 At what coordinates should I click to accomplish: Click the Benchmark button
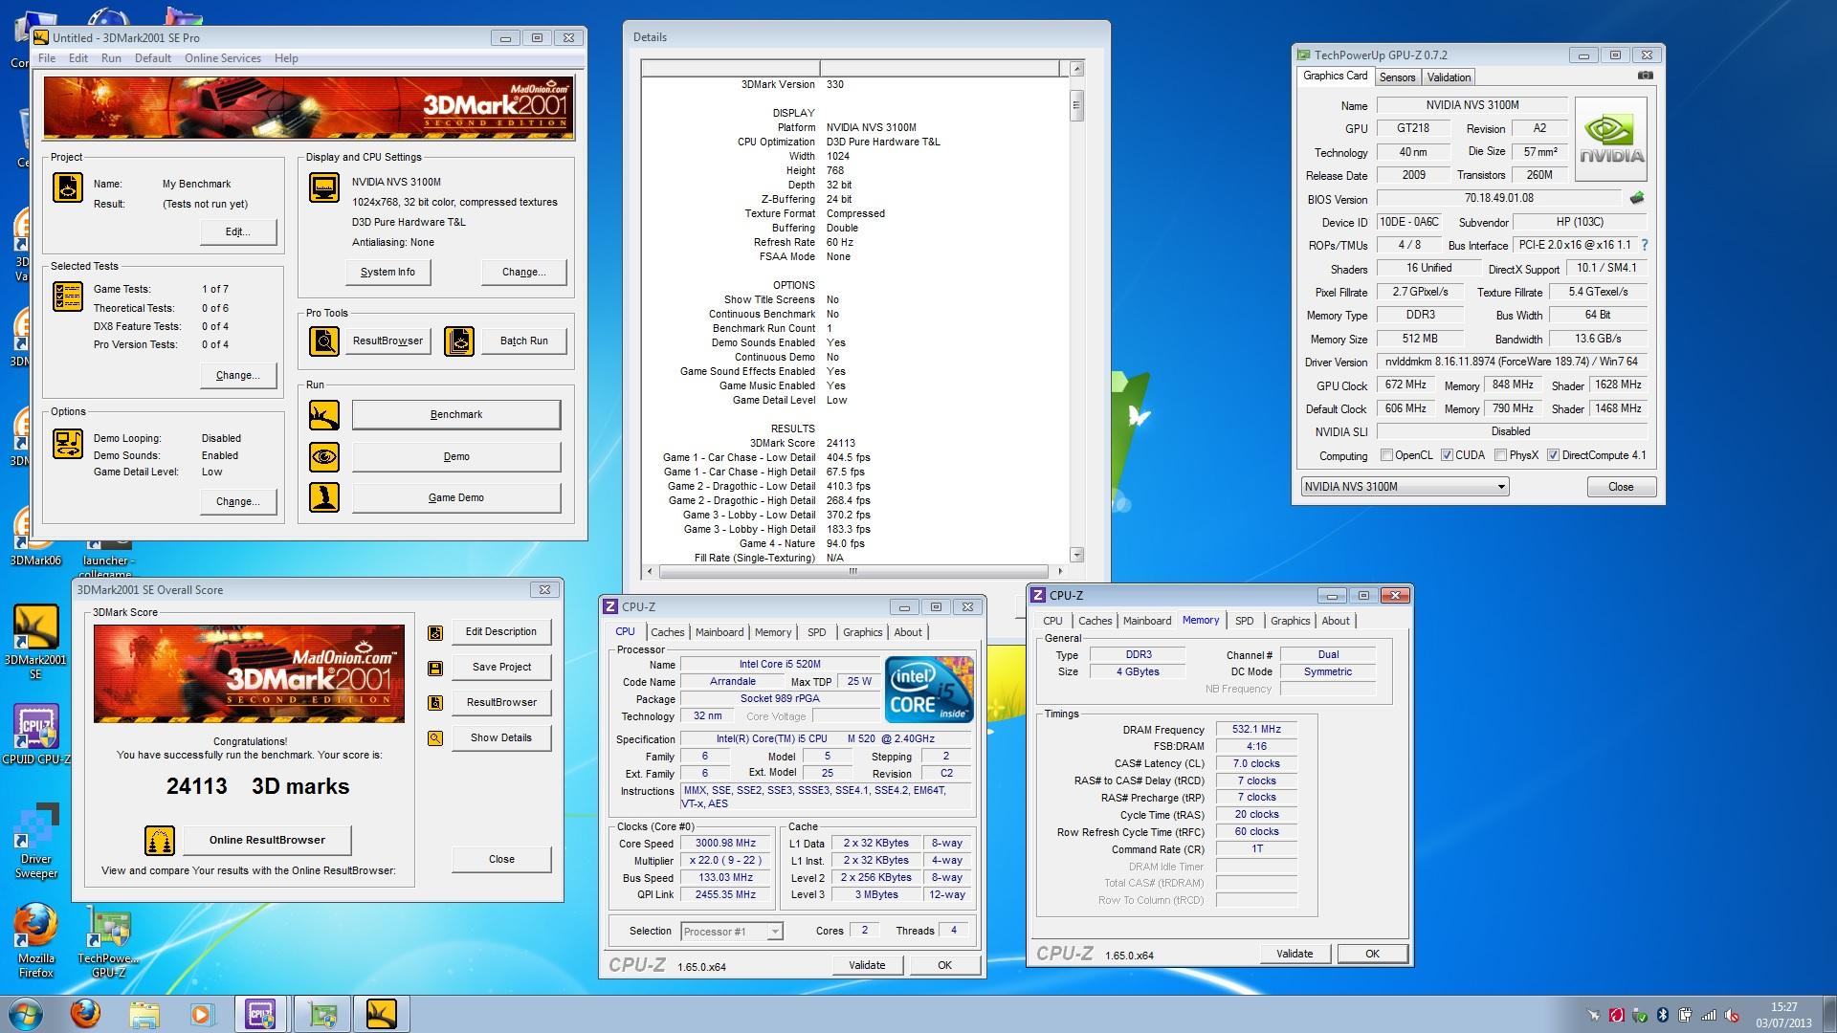pos(456,415)
